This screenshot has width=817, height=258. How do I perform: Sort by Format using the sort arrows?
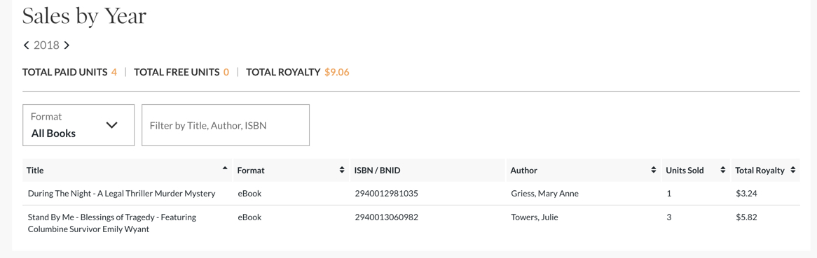coord(342,170)
